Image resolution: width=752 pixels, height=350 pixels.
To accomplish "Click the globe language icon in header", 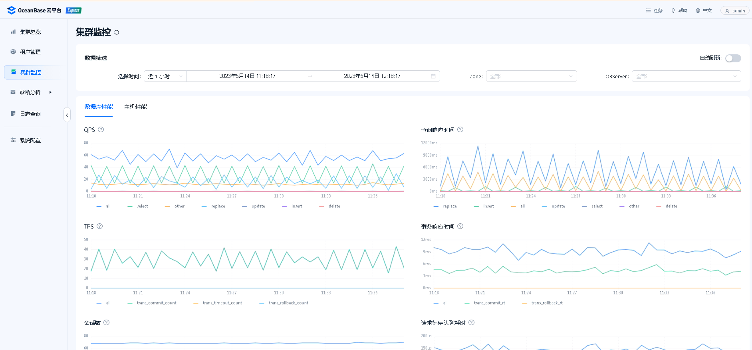I will coord(698,10).
